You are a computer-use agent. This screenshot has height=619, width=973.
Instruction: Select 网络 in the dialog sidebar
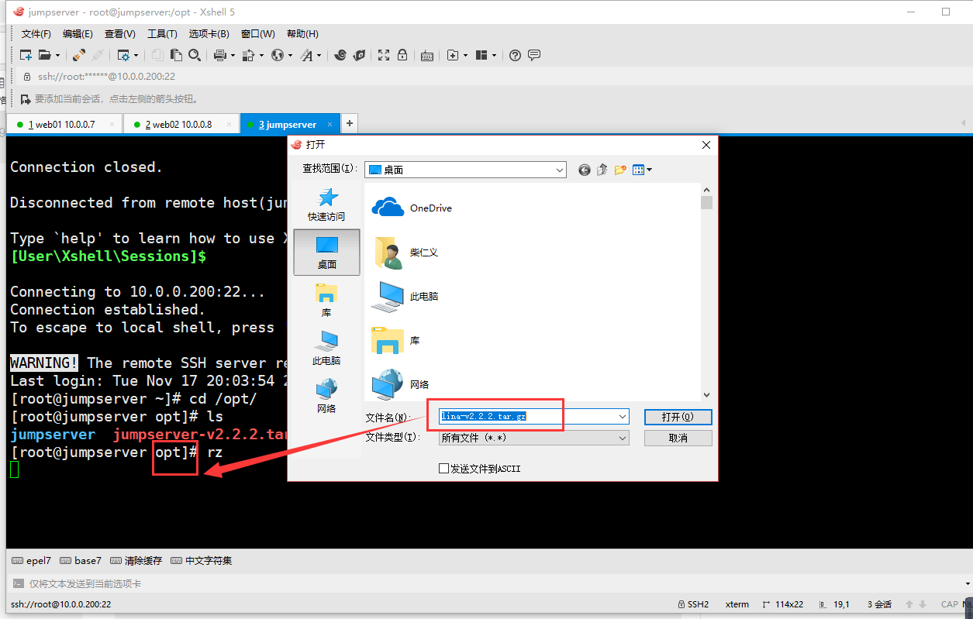326,397
